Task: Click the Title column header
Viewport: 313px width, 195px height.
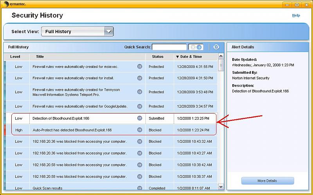Action: click(40, 57)
